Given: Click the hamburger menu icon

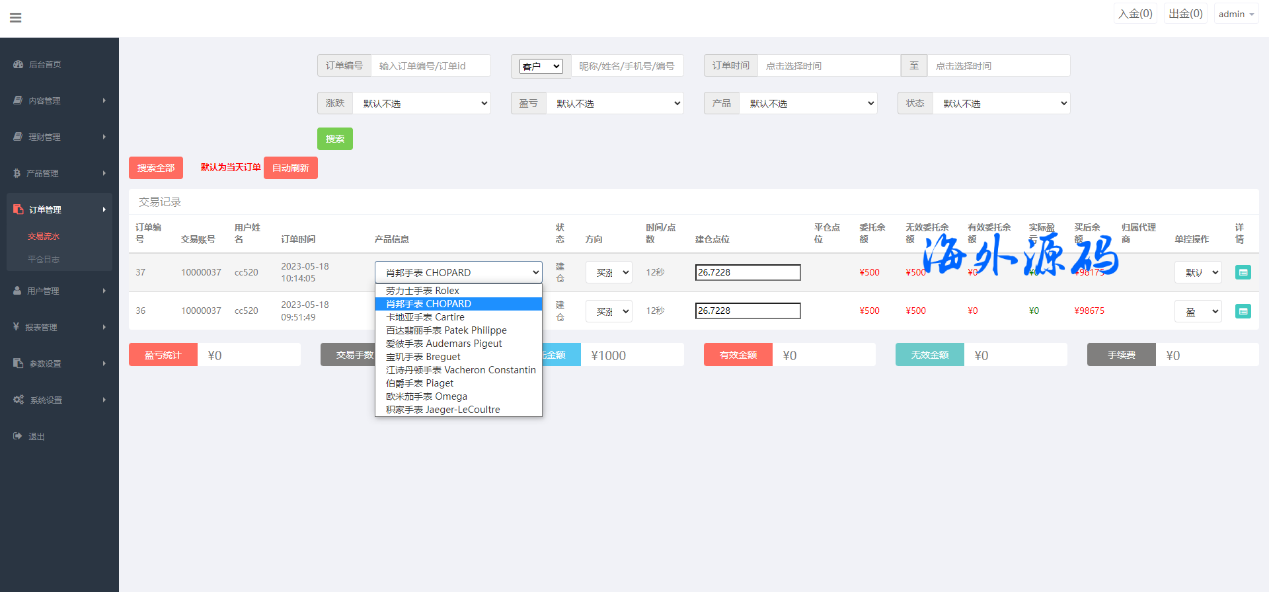Looking at the screenshot, I should coord(16,18).
